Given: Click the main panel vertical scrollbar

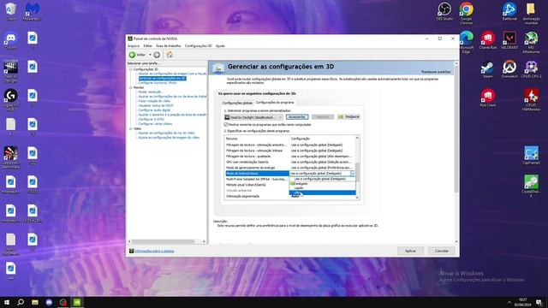Looking at the screenshot, I should (456, 129).
